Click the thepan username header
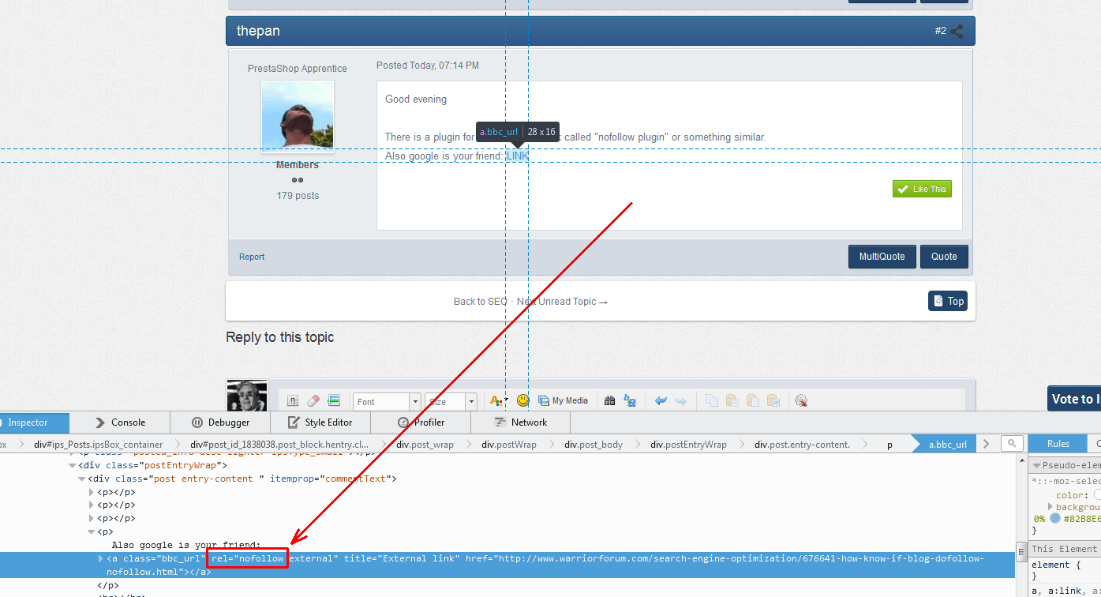Viewport: 1101px width, 597px height. pos(258,31)
